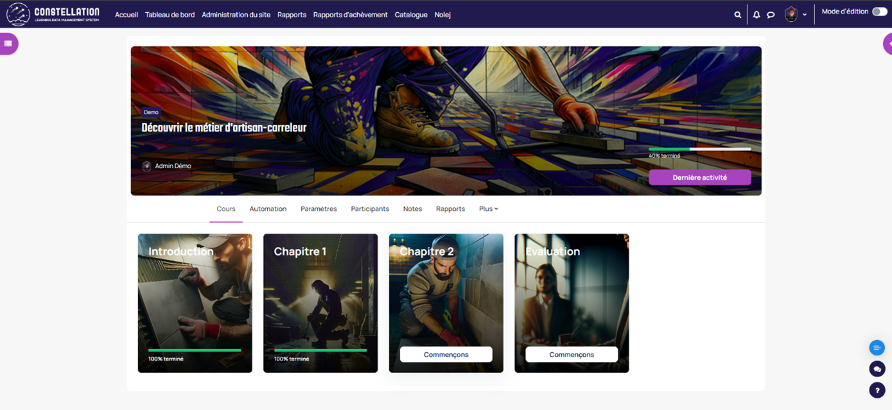
Task: Click the blue notes icon at bottom right
Action: click(877, 348)
